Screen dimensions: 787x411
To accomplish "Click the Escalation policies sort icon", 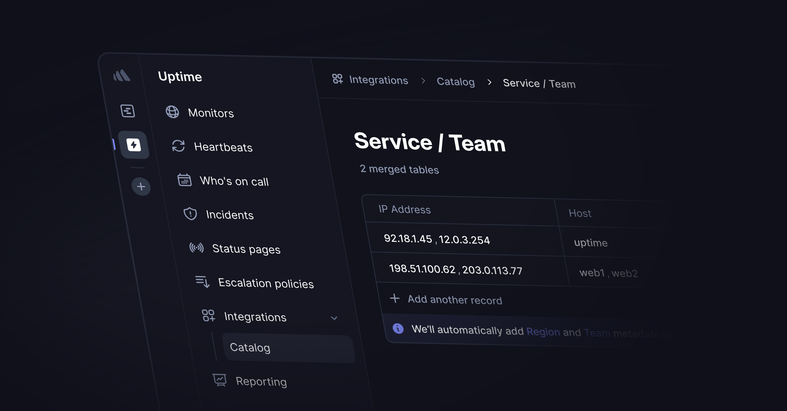I will [202, 281].
